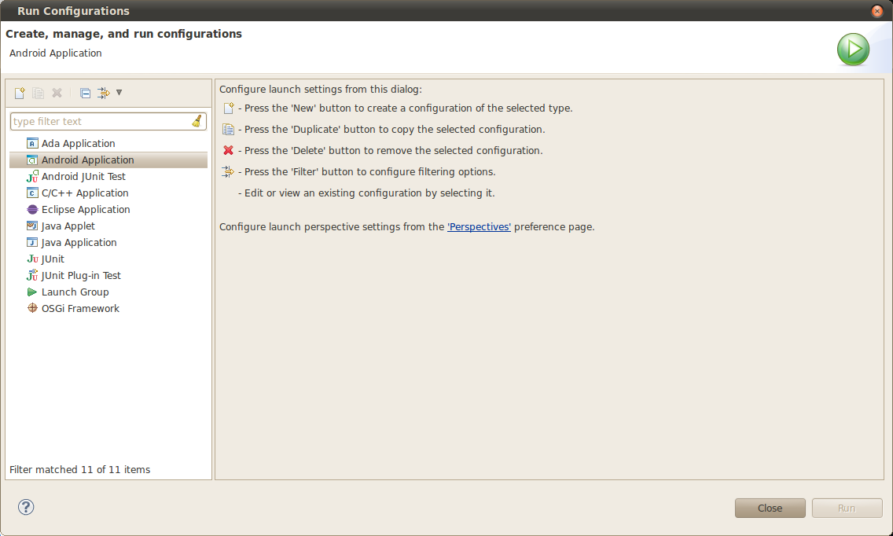This screenshot has width=893, height=536.
Task: Create a new launch configuration
Action: [19, 93]
